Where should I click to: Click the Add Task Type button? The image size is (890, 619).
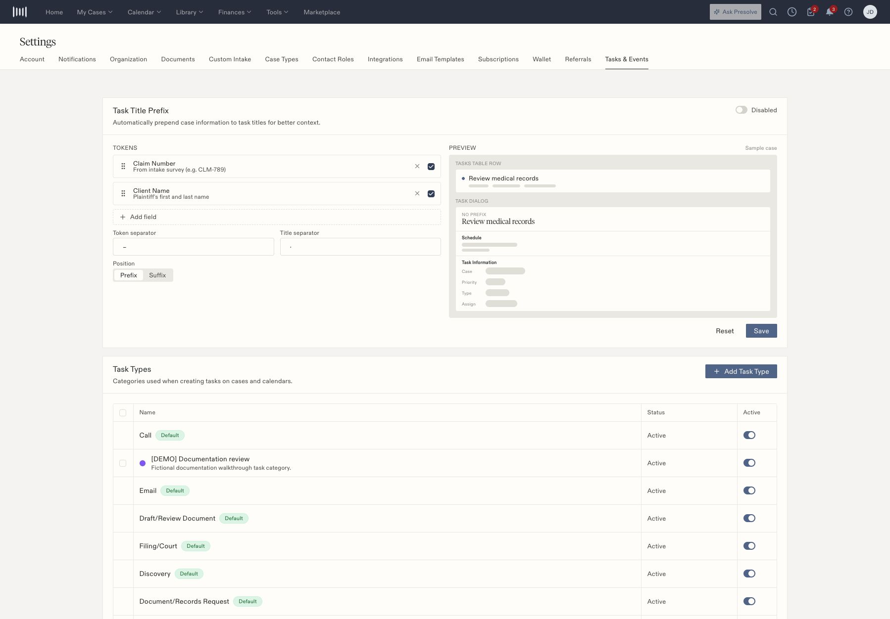pyautogui.click(x=741, y=371)
